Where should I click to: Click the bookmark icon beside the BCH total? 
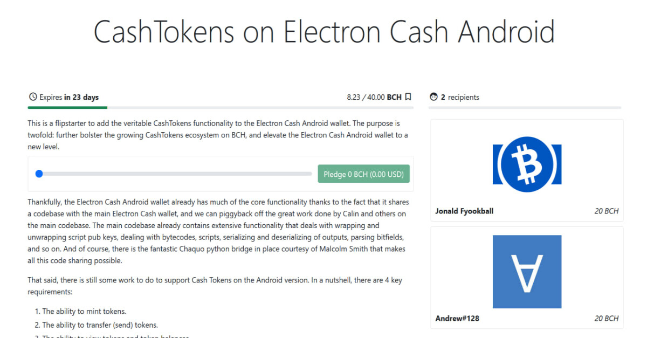[x=408, y=96]
